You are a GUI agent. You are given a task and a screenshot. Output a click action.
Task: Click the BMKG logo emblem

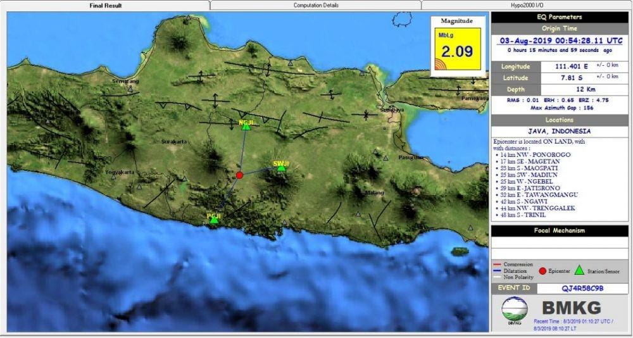tap(514, 310)
